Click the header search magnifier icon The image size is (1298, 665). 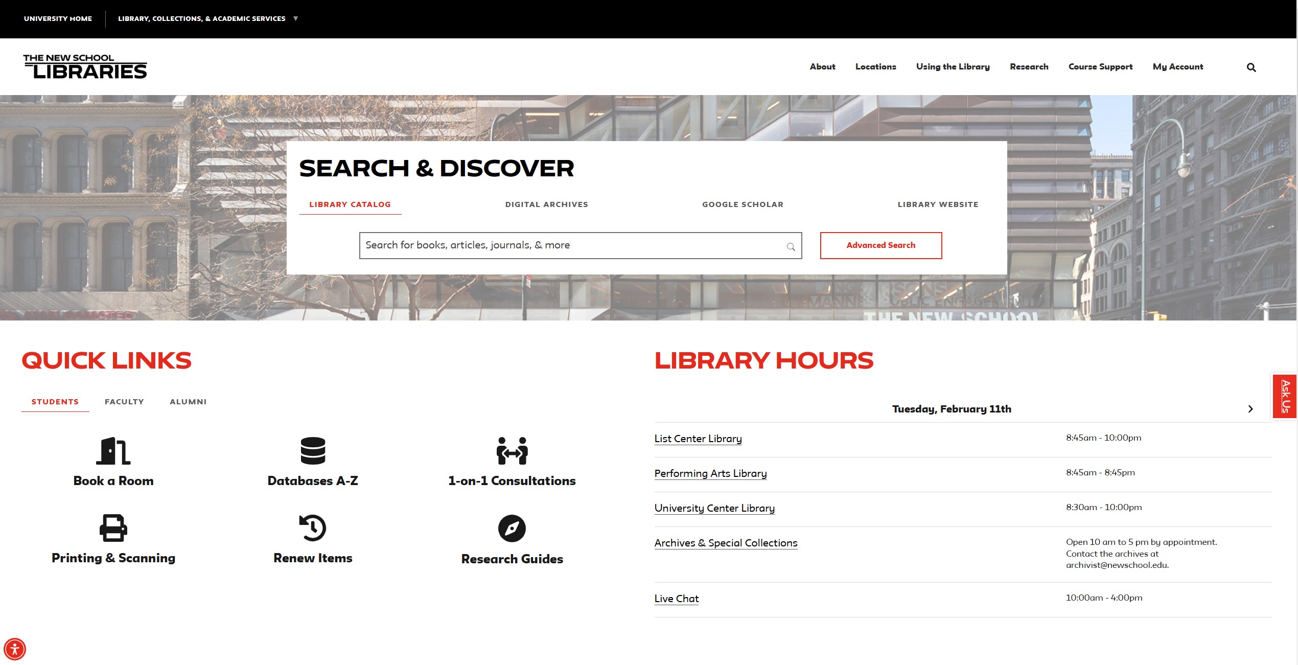(x=1251, y=67)
